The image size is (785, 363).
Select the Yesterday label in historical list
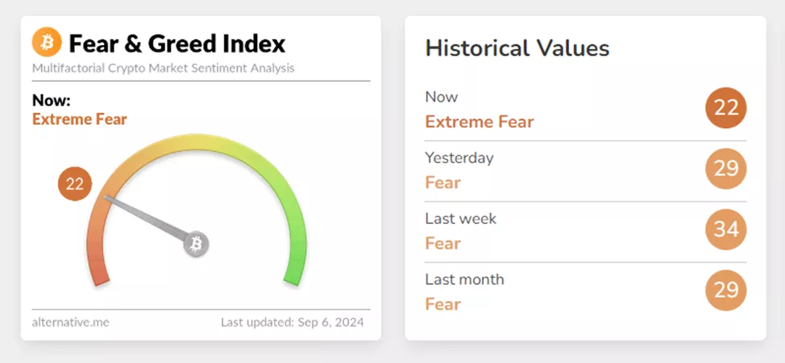coord(459,158)
